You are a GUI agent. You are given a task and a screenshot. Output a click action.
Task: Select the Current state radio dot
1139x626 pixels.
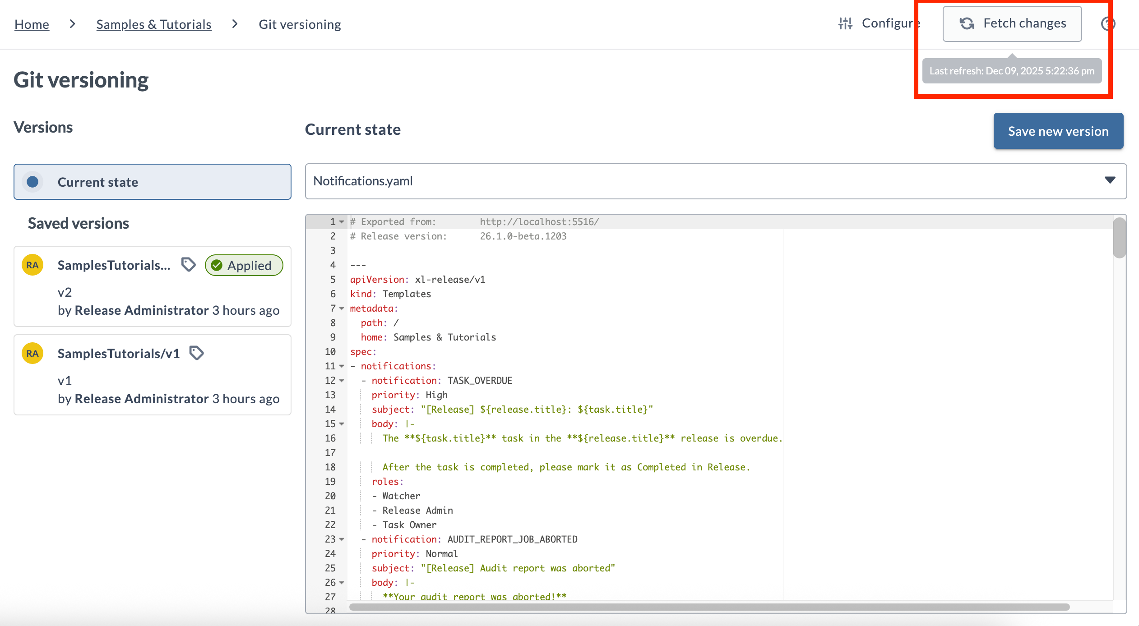(32, 182)
